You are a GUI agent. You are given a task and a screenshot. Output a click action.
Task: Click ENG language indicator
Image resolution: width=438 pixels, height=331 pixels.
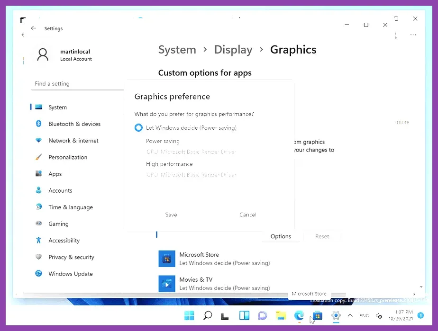point(364,316)
